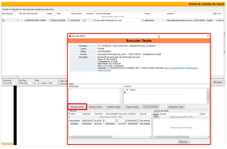Screen dimensions: 227x149
Task: Click the Finalizar Tarefa button
Action: [x=132, y=107]
